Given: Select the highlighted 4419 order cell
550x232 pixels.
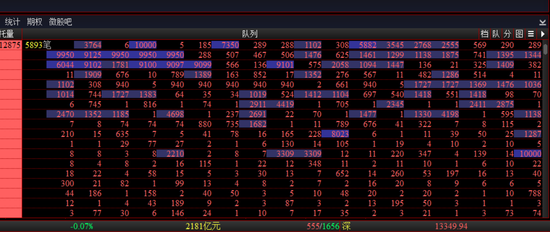Looking at the screenshot, I should click(280, 105).
